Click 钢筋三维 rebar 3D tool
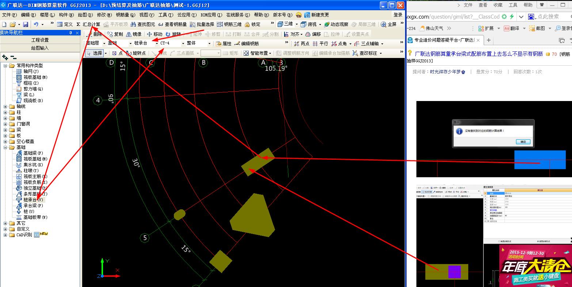The width and height of the screenshot is (572, 287). [229, 24]
